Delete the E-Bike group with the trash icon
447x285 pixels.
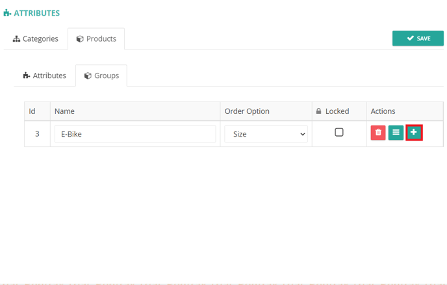tap(378, 133)
